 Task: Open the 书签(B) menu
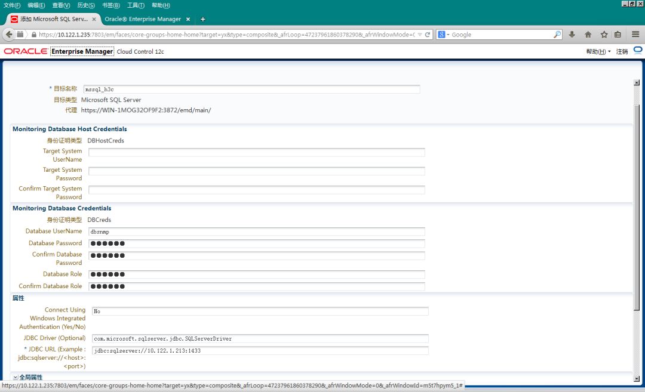(x=110, y=5)
